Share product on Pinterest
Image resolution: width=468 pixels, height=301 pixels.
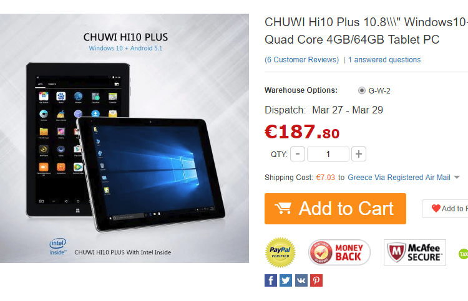(316, 280)
